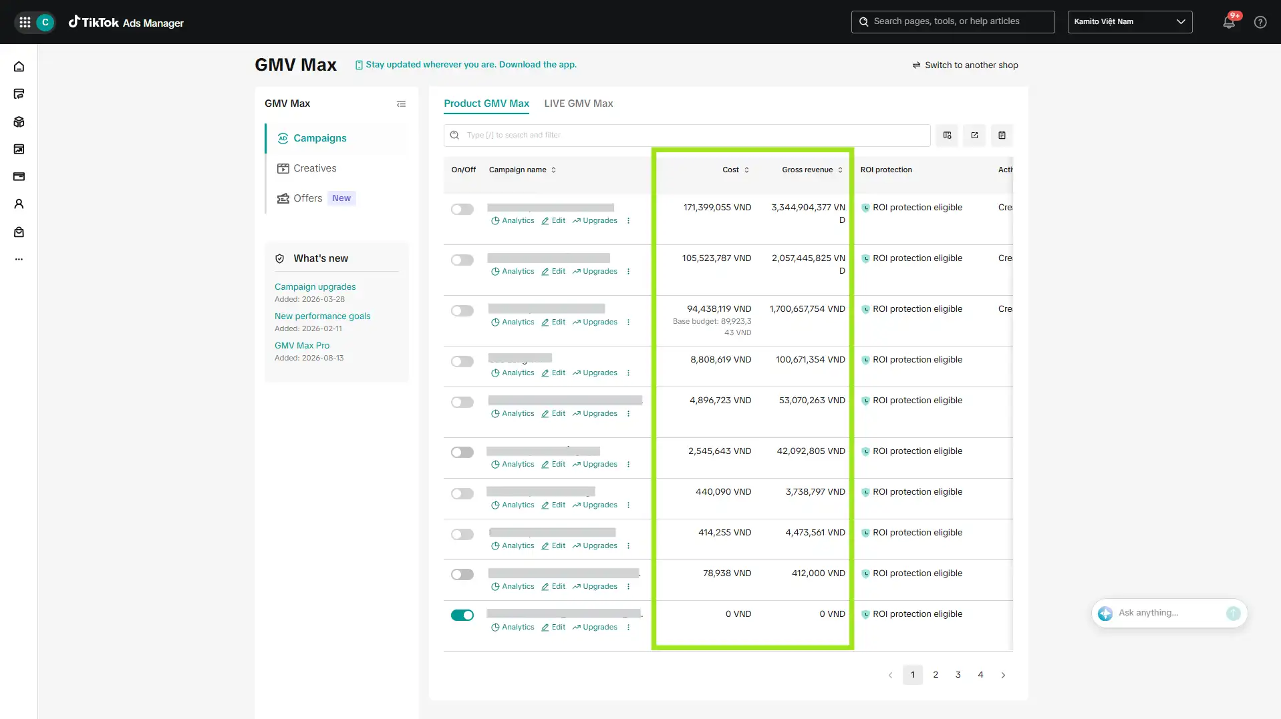Viewport: 1281px width, 719px height.
Task: Toggle on the 171,399,055 VND campaign
Action: pyautogui.click(x=462, y=210)
